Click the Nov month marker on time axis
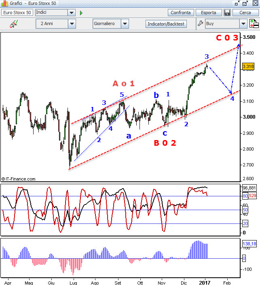 162,283
